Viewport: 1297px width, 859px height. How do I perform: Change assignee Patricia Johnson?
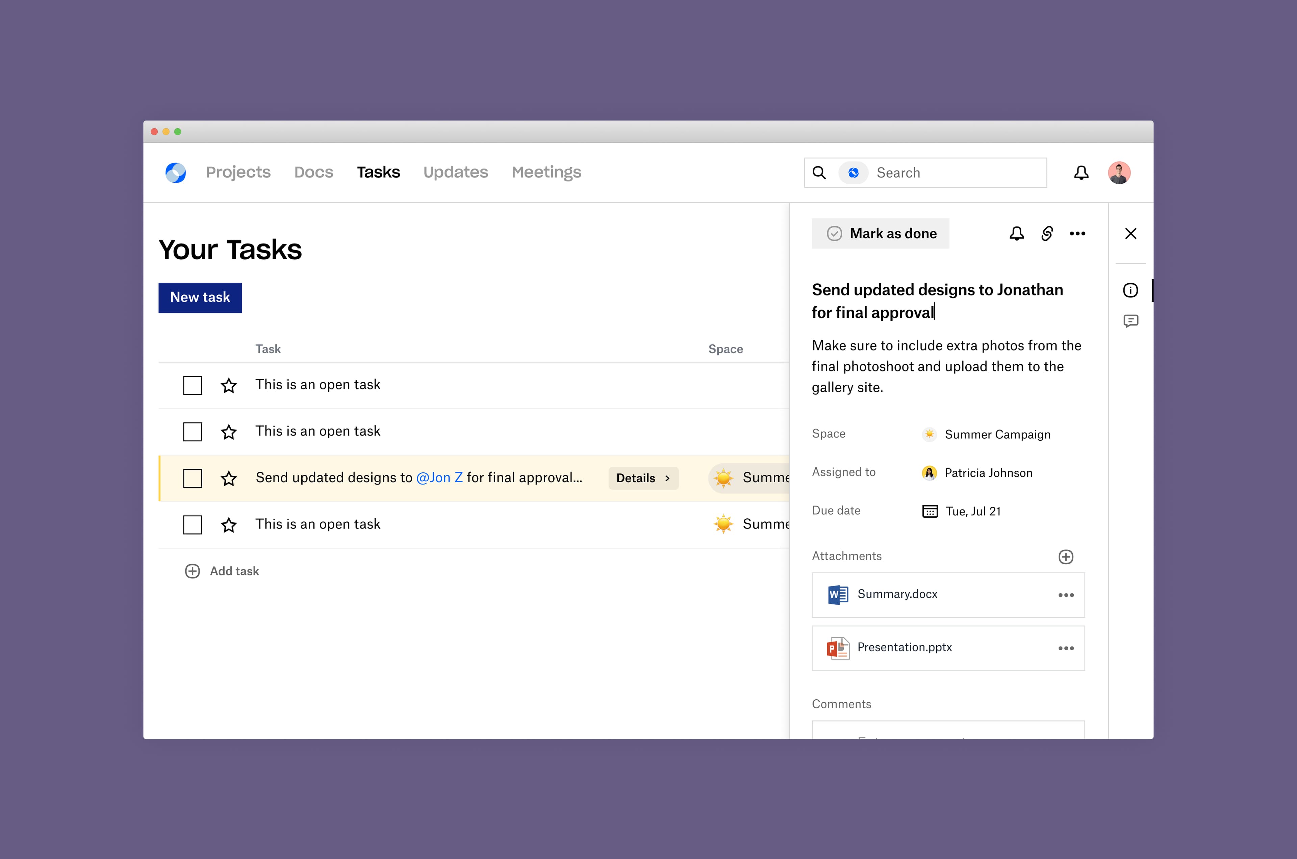point(977,473)
